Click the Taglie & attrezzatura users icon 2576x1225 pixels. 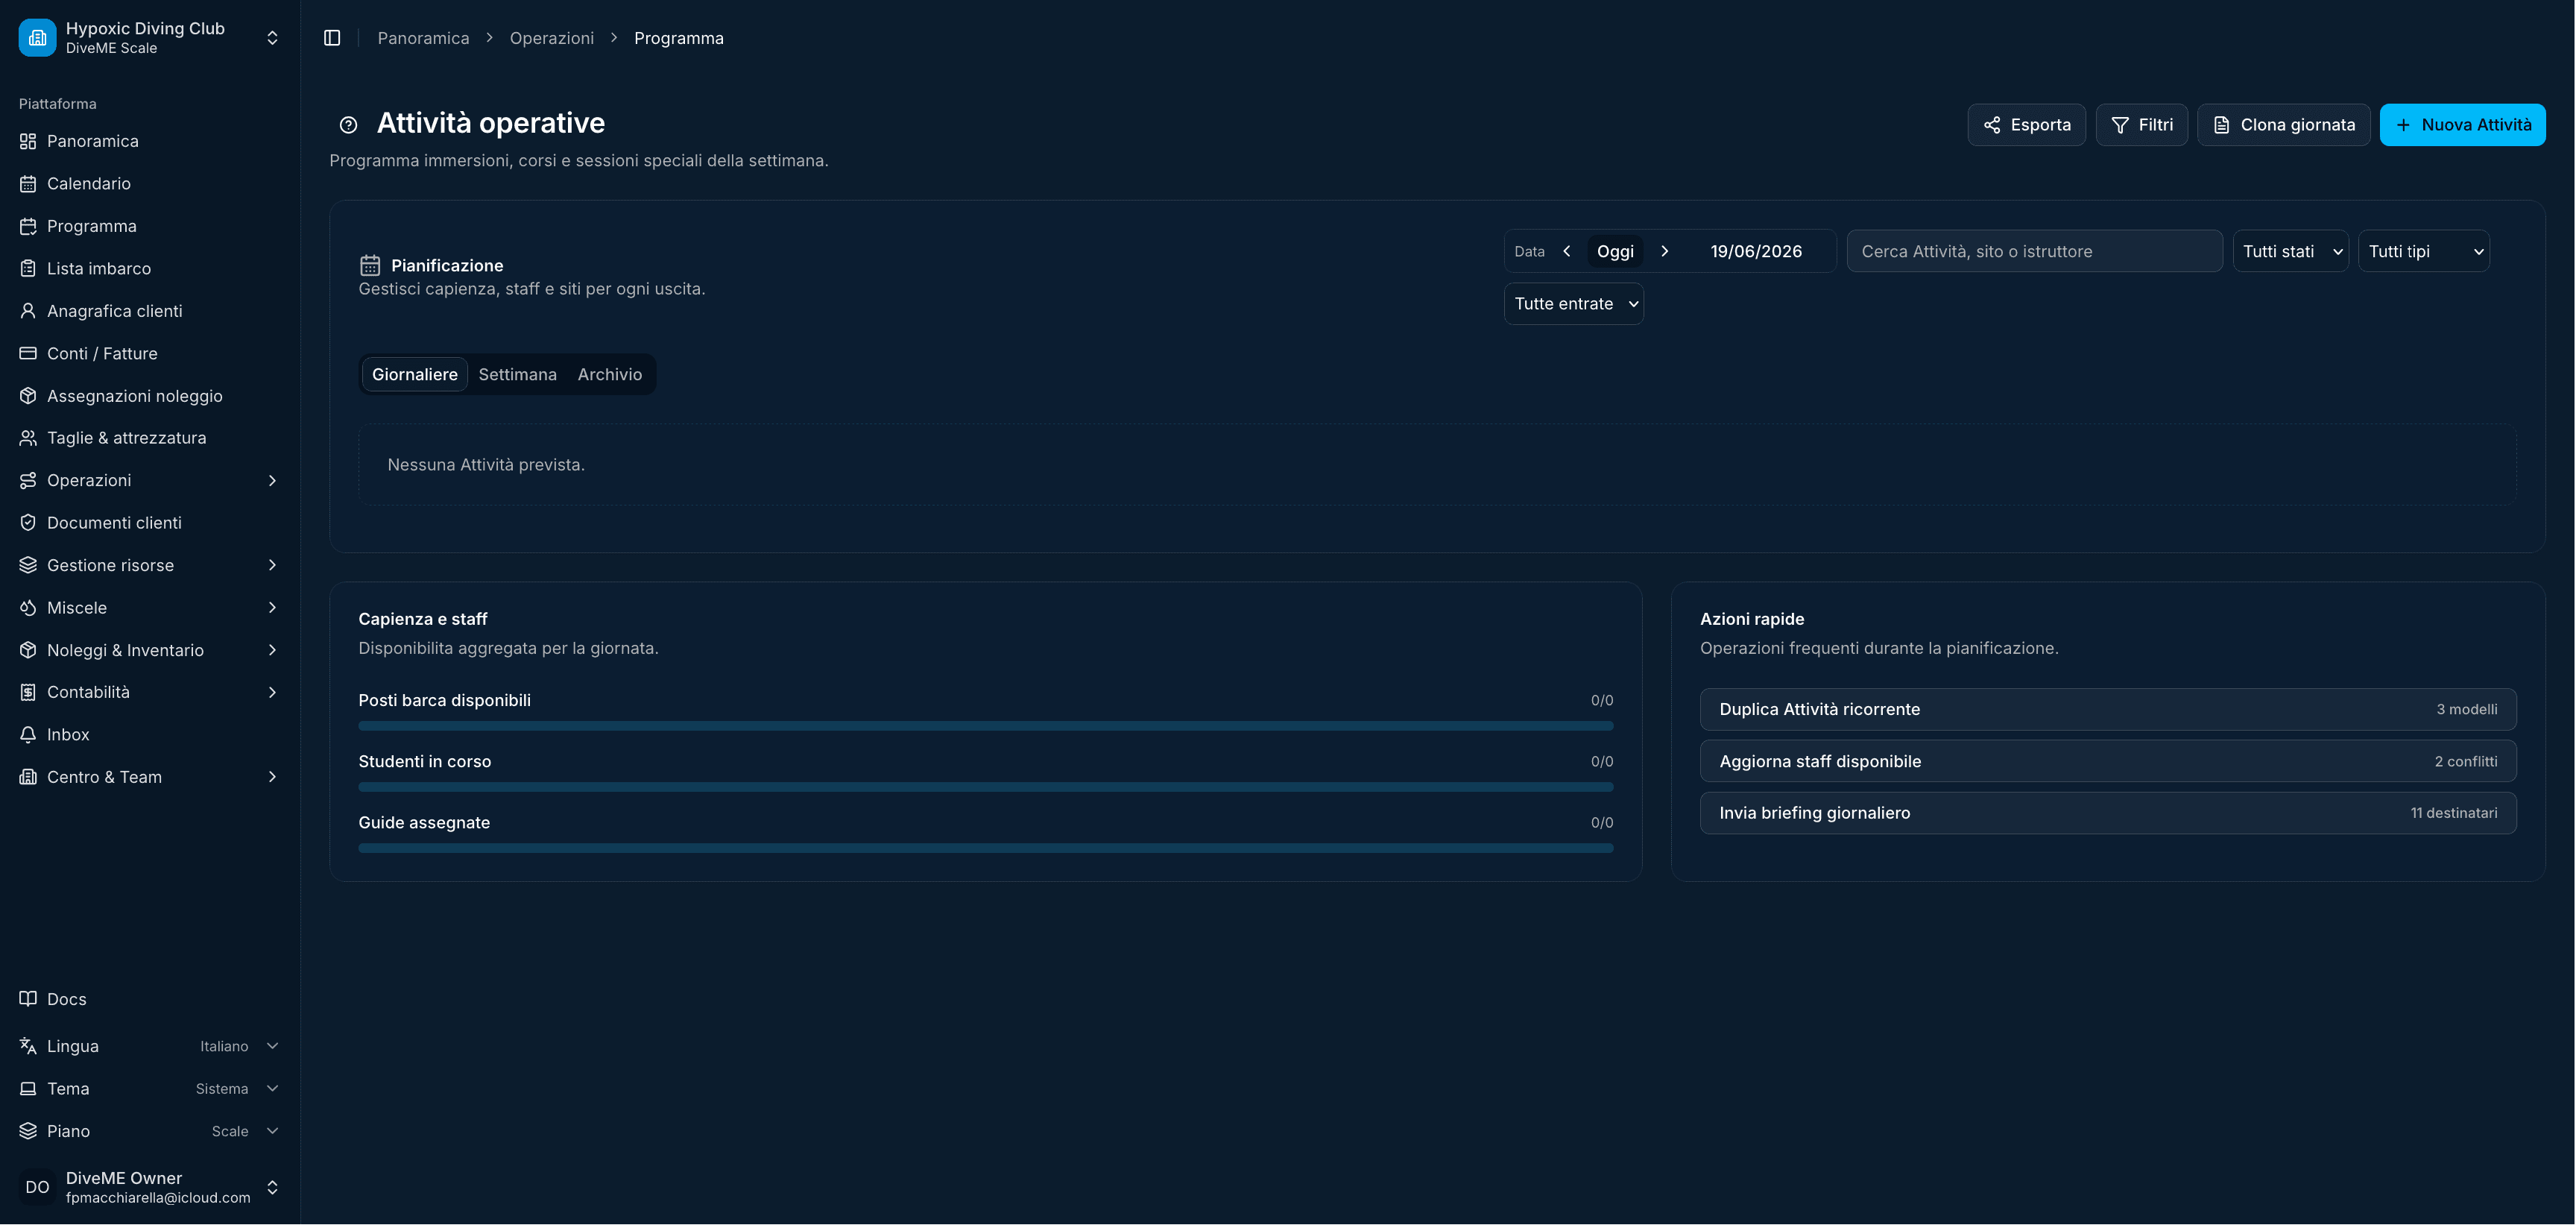[28, 438]
